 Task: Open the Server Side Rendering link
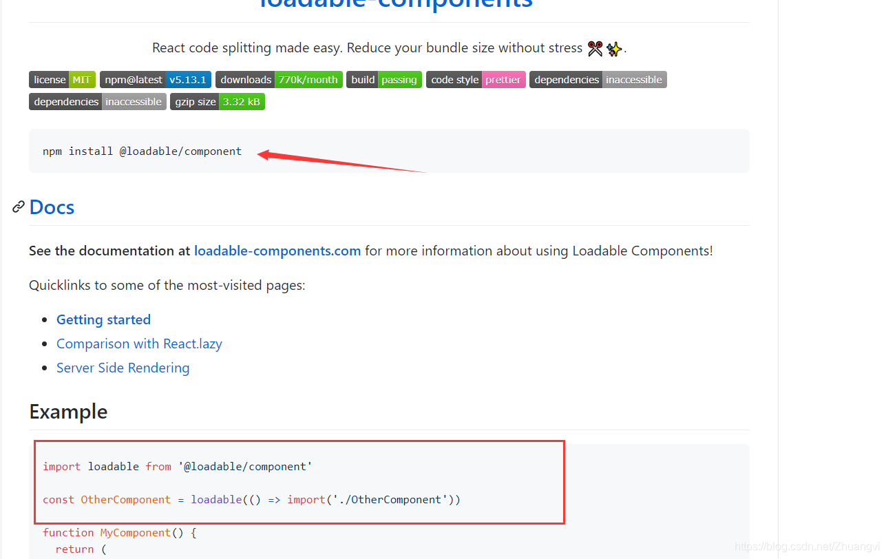click(x=123, y=368)
